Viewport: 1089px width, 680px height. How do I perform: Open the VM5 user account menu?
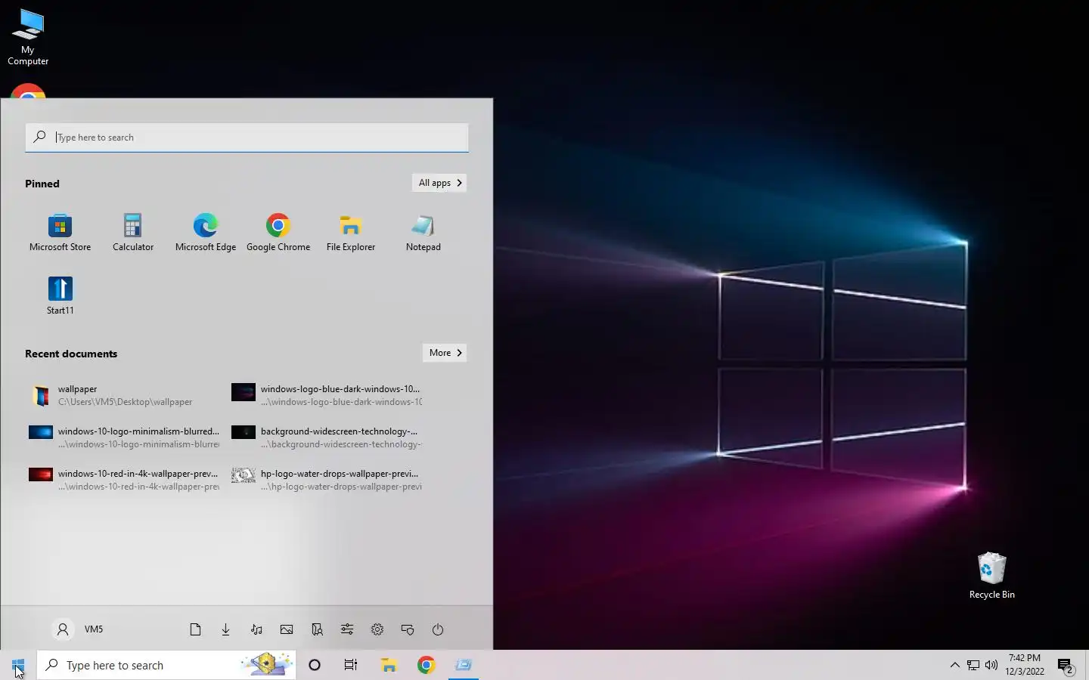point(79,629)
